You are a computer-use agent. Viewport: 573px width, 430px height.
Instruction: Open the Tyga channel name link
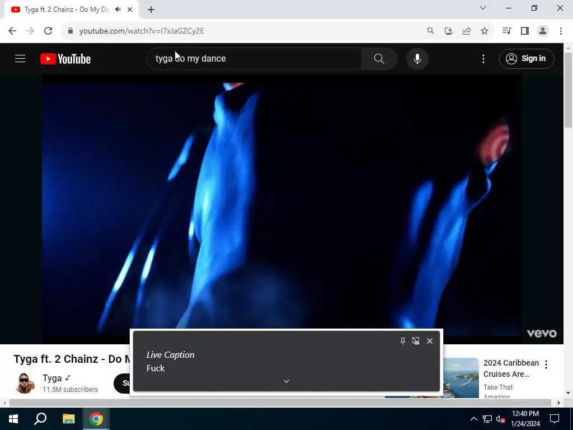(52, 378)
